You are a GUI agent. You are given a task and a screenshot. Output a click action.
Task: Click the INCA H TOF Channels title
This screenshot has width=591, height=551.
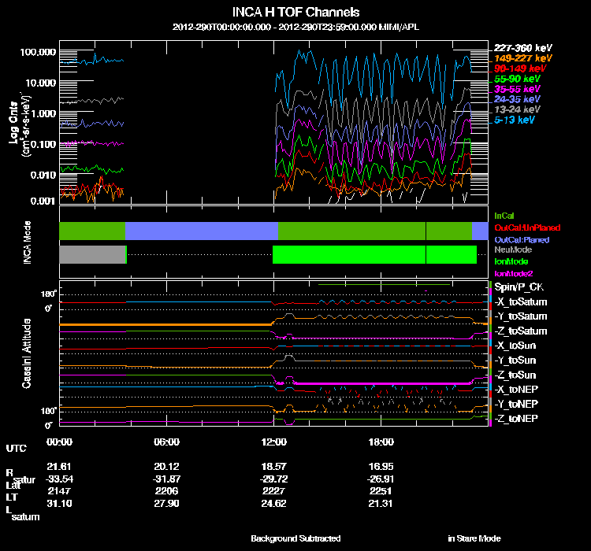(x=296, y=13)
